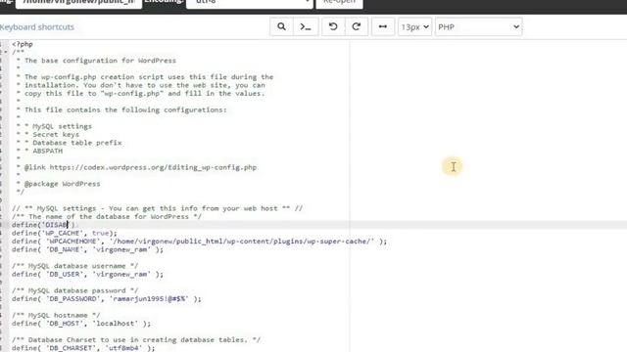Click the 'MySQL database username' comment
Screen dimensions: 627x352
(74, 266)
